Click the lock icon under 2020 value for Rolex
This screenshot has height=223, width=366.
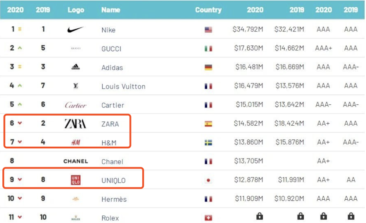(260, 216)
